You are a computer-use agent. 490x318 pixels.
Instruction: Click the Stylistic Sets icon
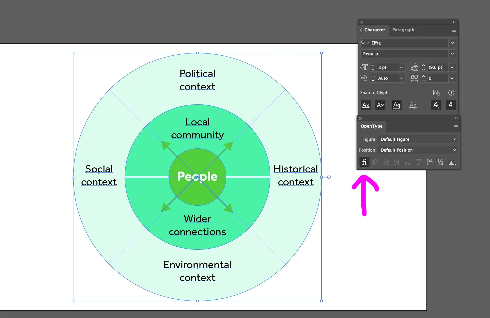click(451, 162)
